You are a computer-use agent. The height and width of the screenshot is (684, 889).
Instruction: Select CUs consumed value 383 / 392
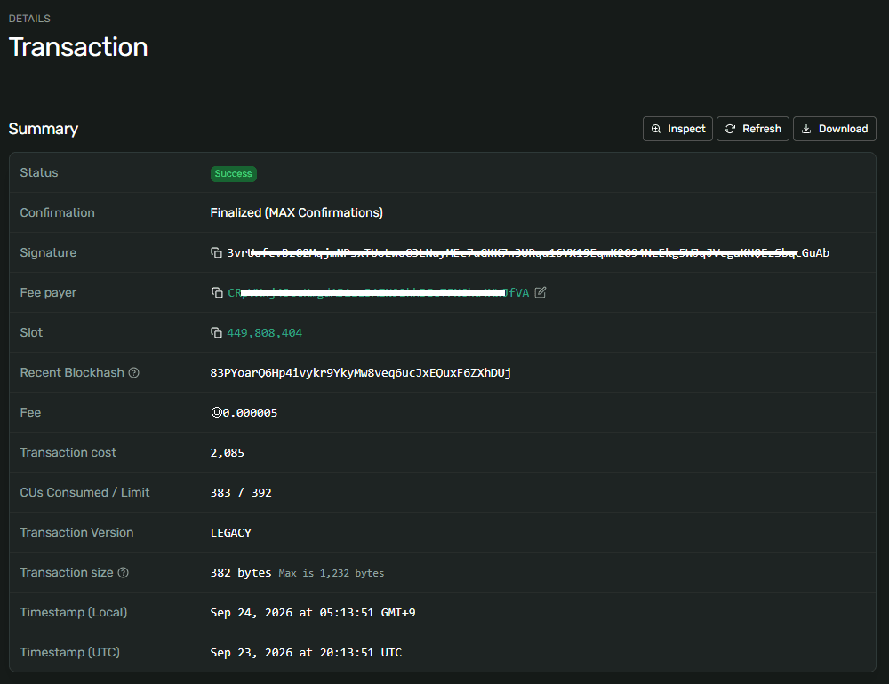241,492
